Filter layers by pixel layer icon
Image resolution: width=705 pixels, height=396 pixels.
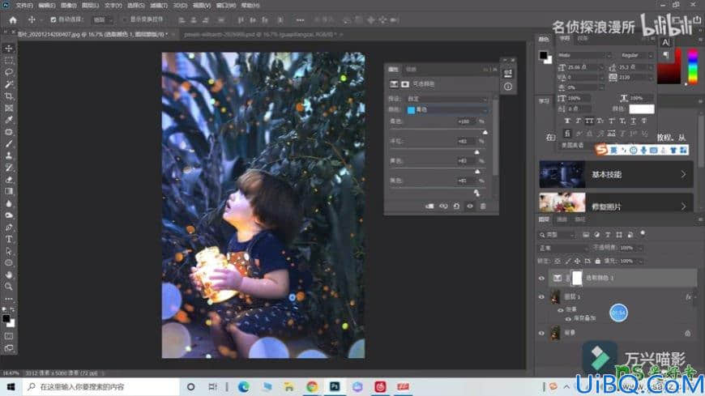point(586,235)
